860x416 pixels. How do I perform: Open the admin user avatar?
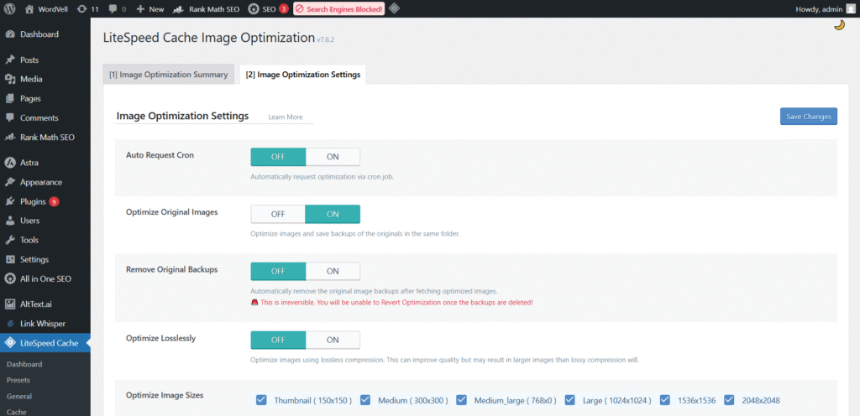(850, 8)
